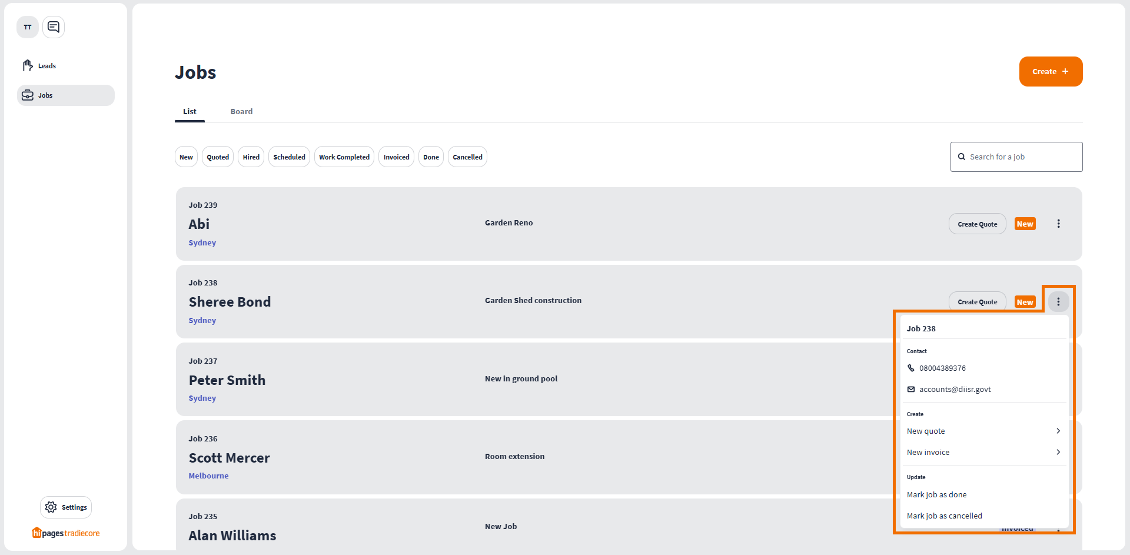1130x555 pixels.
Task: Enable the Cancelled status filter
Action: (467, 157)
